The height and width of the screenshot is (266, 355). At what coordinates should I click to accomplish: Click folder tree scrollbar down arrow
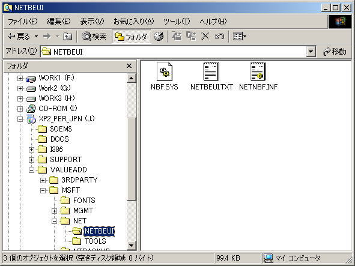coord(132,245)
